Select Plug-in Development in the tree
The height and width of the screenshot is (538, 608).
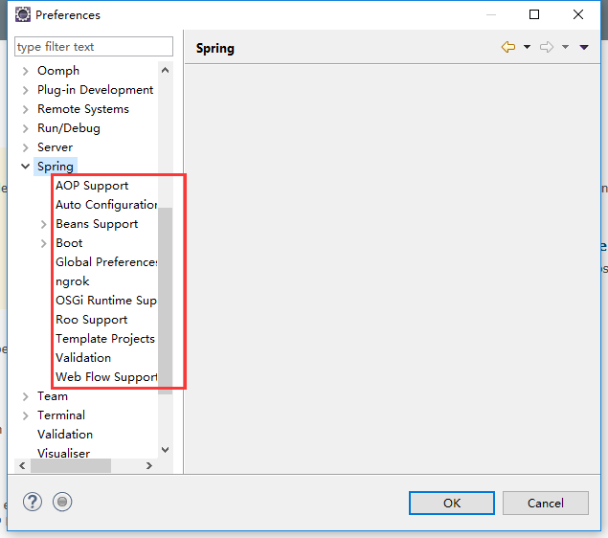point(95,90)
